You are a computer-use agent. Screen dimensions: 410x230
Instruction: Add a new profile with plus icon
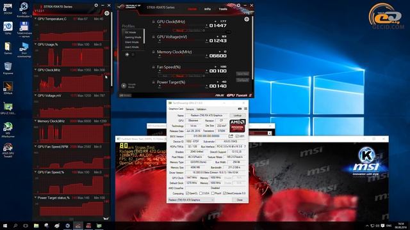pyautogui.click(x=127, y=54)
